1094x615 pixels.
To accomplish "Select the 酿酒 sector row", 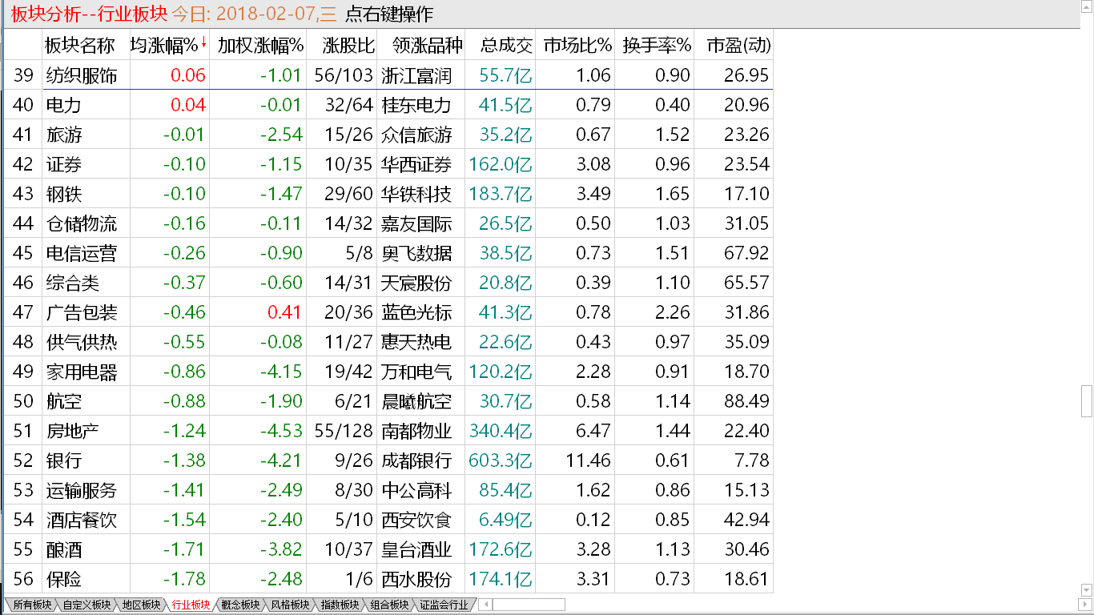I will point(388,549).
